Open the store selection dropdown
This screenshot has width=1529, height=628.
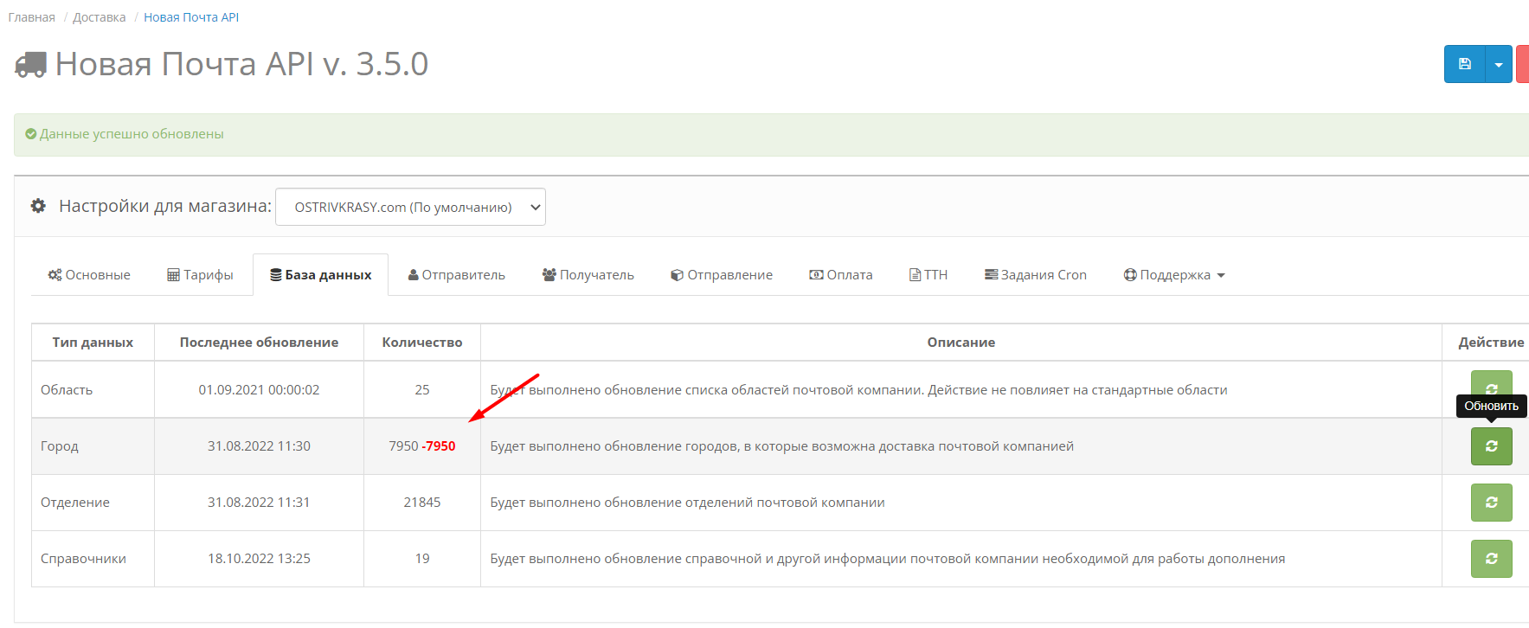[x=410, y=207]
